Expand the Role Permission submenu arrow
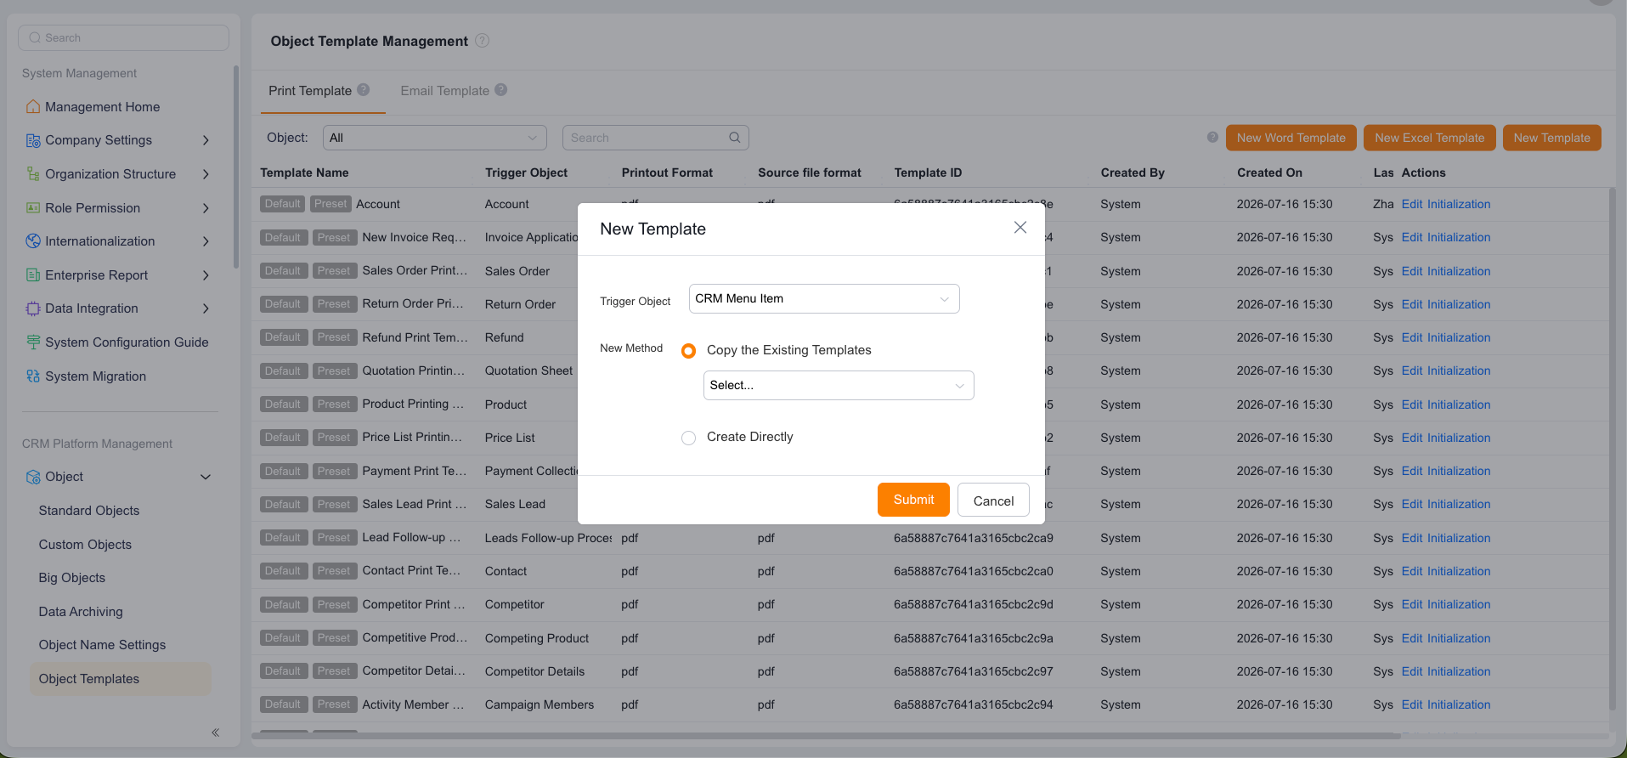The height and width of the screenshot is (758, 1627). click(x=206, y=208)
